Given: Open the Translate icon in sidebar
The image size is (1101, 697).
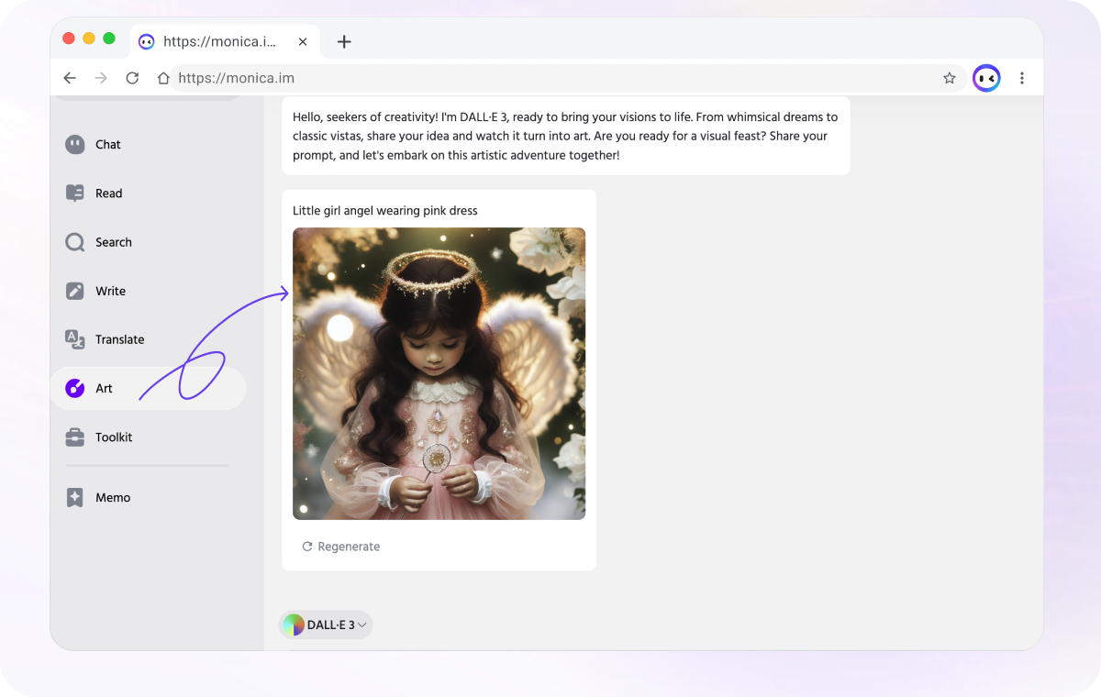Looking at the screenshot, I should [x=75, y=339].
